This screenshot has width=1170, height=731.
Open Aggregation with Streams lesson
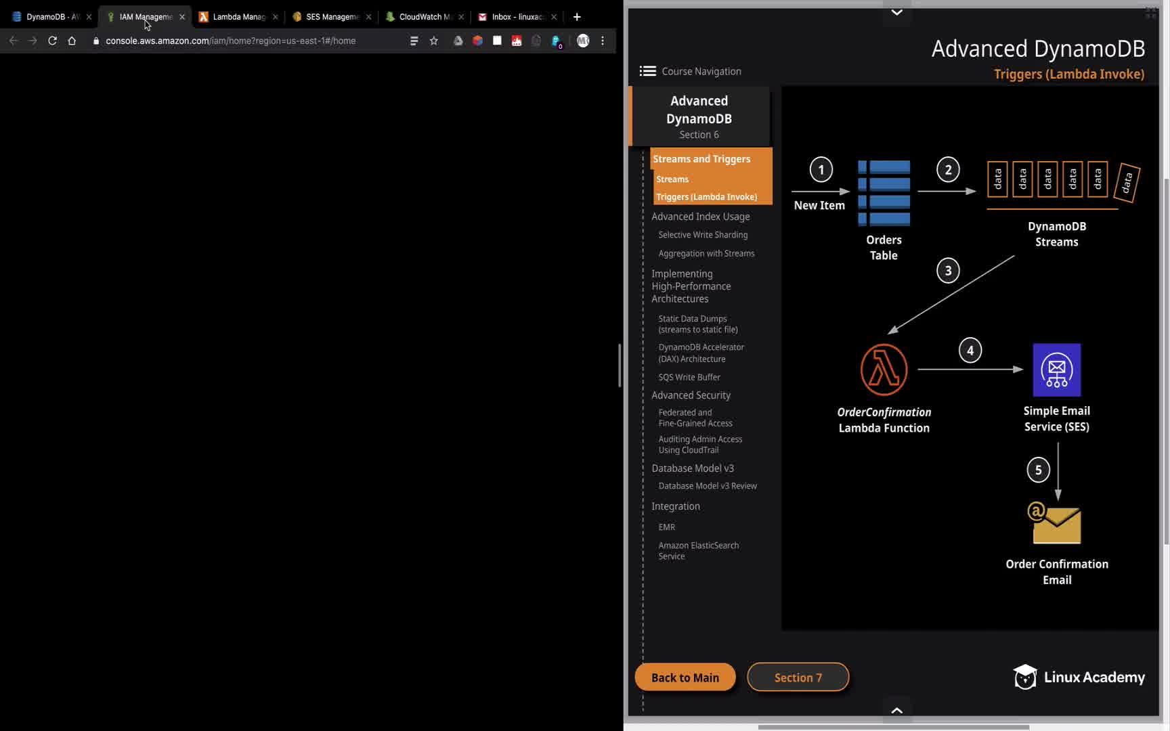706,253
